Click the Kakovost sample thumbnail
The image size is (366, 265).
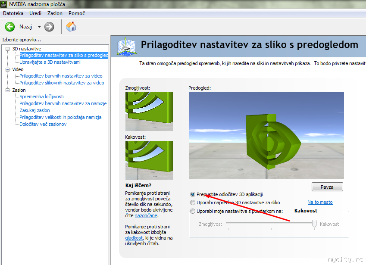click(149, 160)
